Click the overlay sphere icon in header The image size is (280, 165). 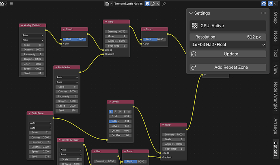click(x=270, y=4)
